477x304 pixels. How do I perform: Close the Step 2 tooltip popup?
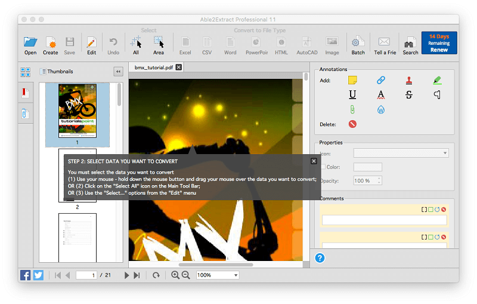point(314,161)
